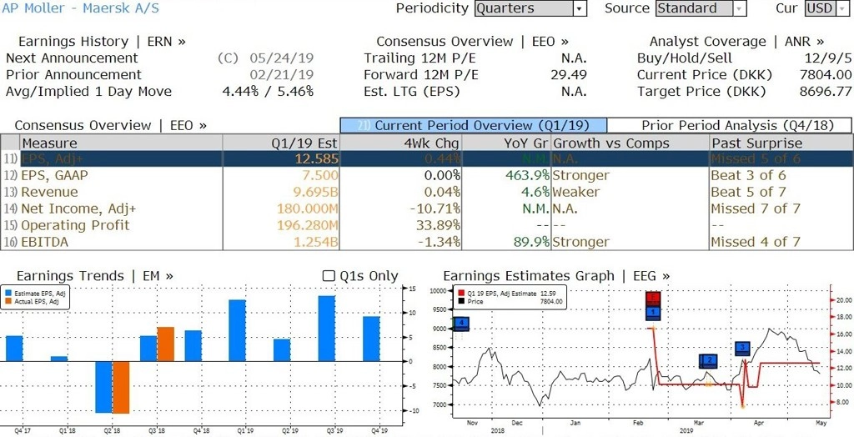Image resolution: width=854 pixels, height=437 pixels.
Task: Open Earnings Trends EM link
Action: tap(95, 276)
